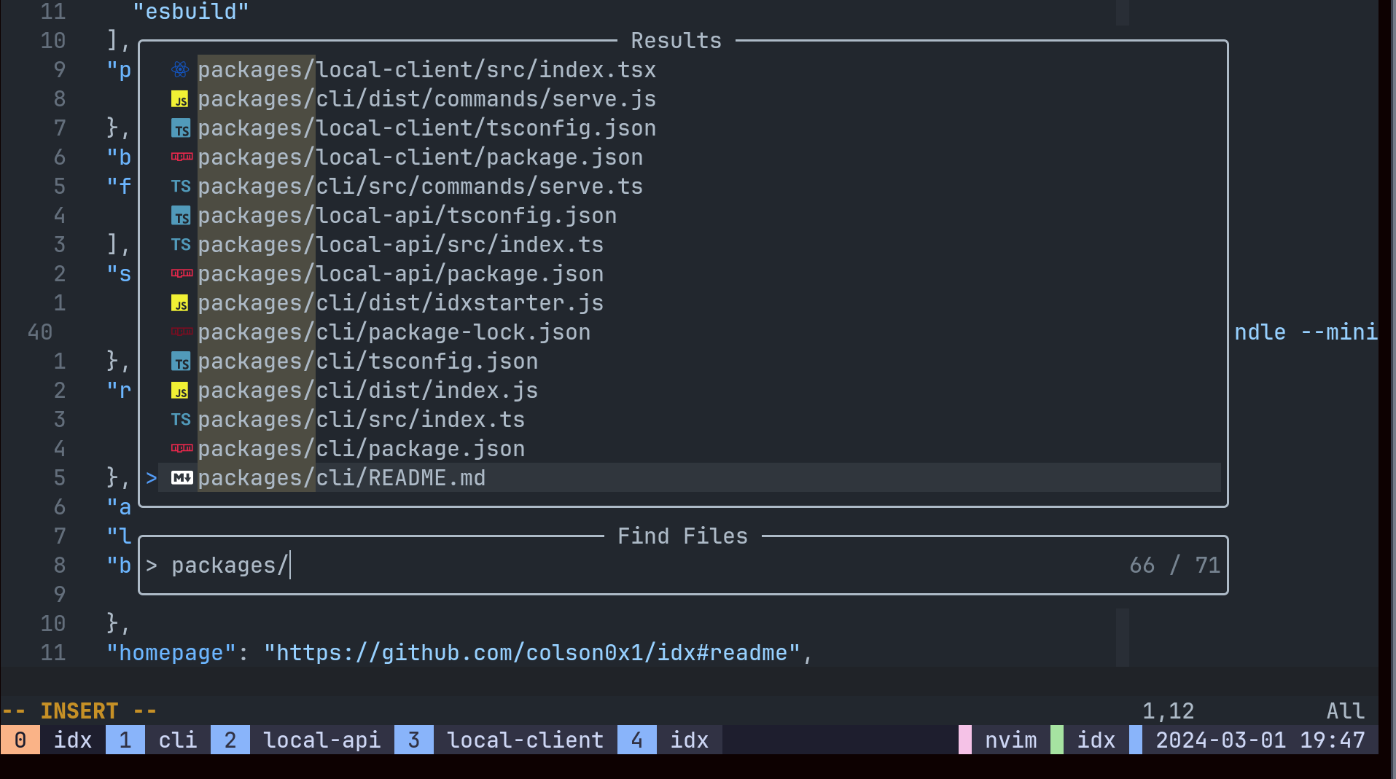Screen dimensions: 1396x779
Task: Open packages/cli/package.json result
Action: pos(361,449)
